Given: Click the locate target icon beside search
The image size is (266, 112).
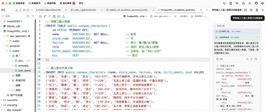Looking at the screenshot, I should point(28,16).
